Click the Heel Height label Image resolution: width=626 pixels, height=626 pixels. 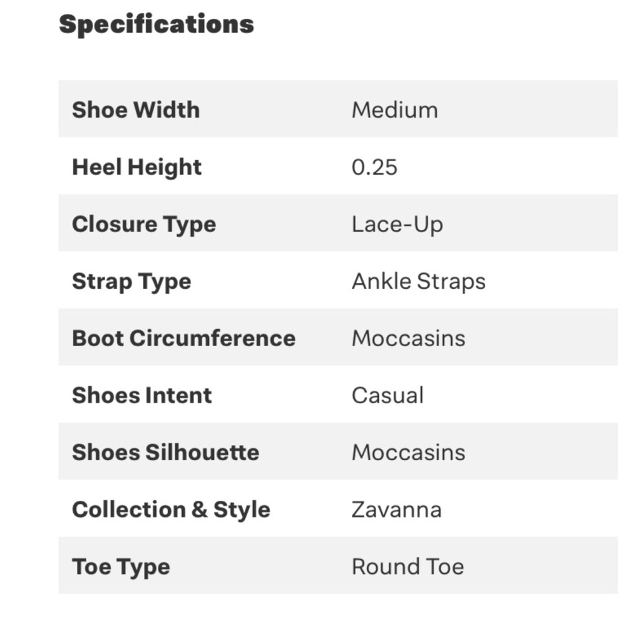[x=136, y=167]
